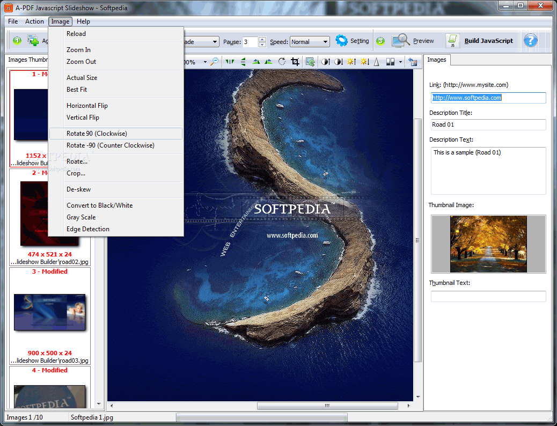Screen dimensions: 557x426
Task: Open the transition effect dropdown
Action: coord(215,41)
